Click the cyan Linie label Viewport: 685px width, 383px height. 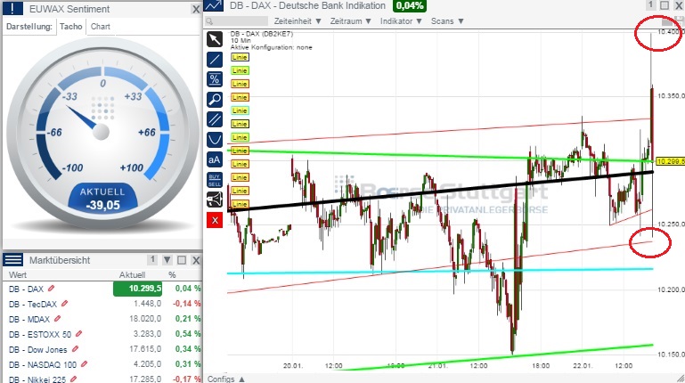[x=240, y=110]
